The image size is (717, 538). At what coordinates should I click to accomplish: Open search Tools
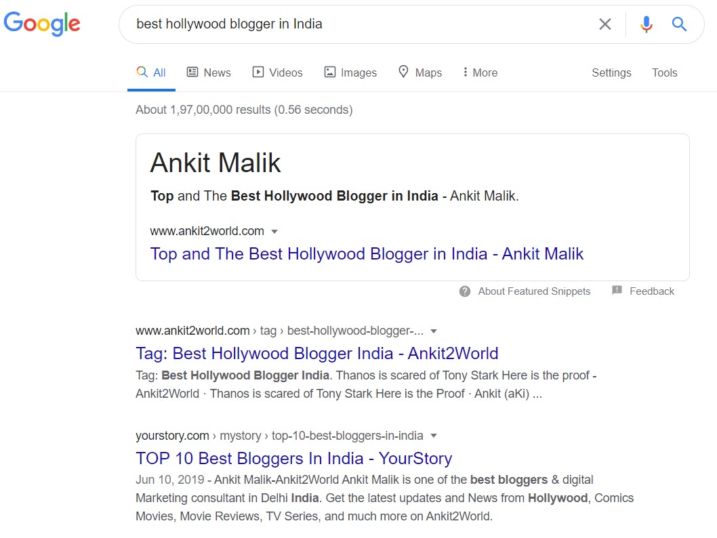click(x=664, y=73)
